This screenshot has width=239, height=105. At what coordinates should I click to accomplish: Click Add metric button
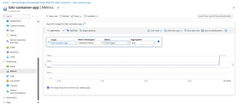(x=53, y=31)
